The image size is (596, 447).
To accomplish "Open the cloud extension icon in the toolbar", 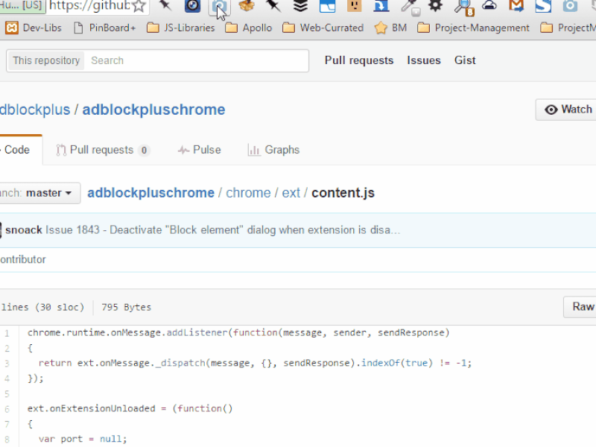I will coord(489,7).
